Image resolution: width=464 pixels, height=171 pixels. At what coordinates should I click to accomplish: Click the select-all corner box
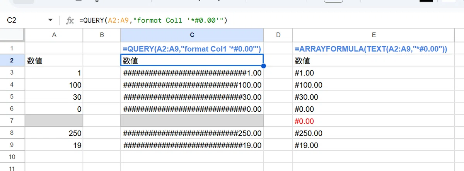tap(12, 35)
